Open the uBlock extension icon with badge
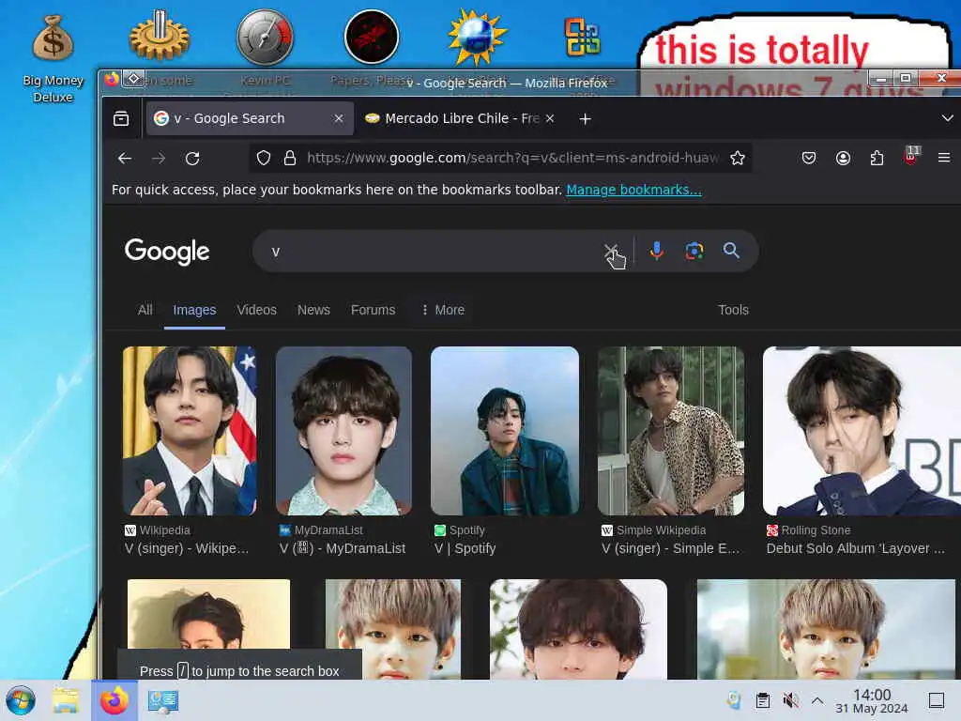 point(911,156)
